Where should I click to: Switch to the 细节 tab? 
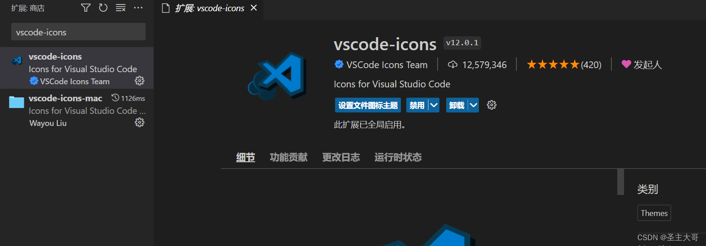245,157
